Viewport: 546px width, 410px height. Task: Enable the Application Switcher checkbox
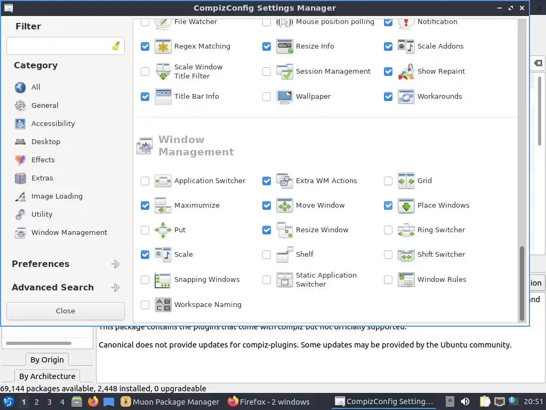tap(145, 181)
